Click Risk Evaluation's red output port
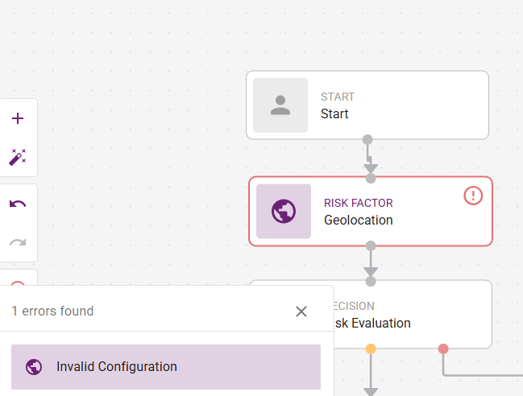Image resolution: width=523 pixels, height=396 pixels. (x=443, y=349)
